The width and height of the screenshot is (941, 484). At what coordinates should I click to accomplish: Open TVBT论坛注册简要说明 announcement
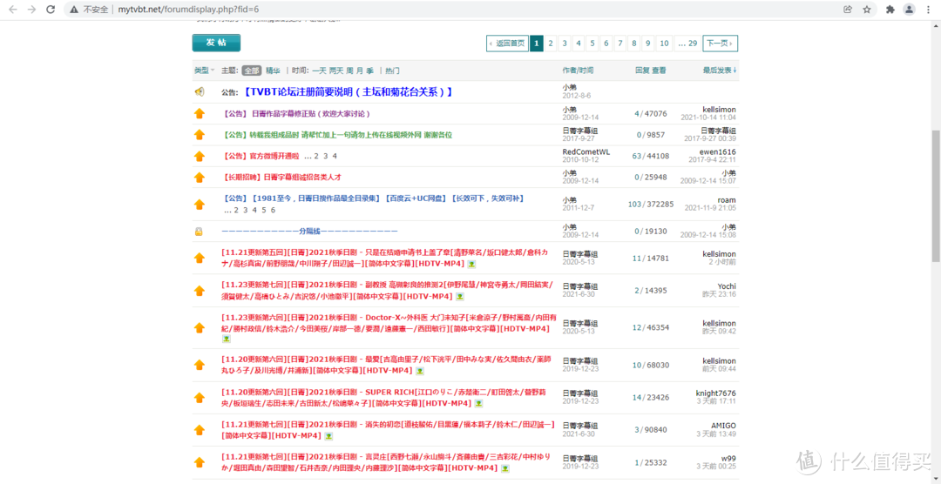point(348,91)
